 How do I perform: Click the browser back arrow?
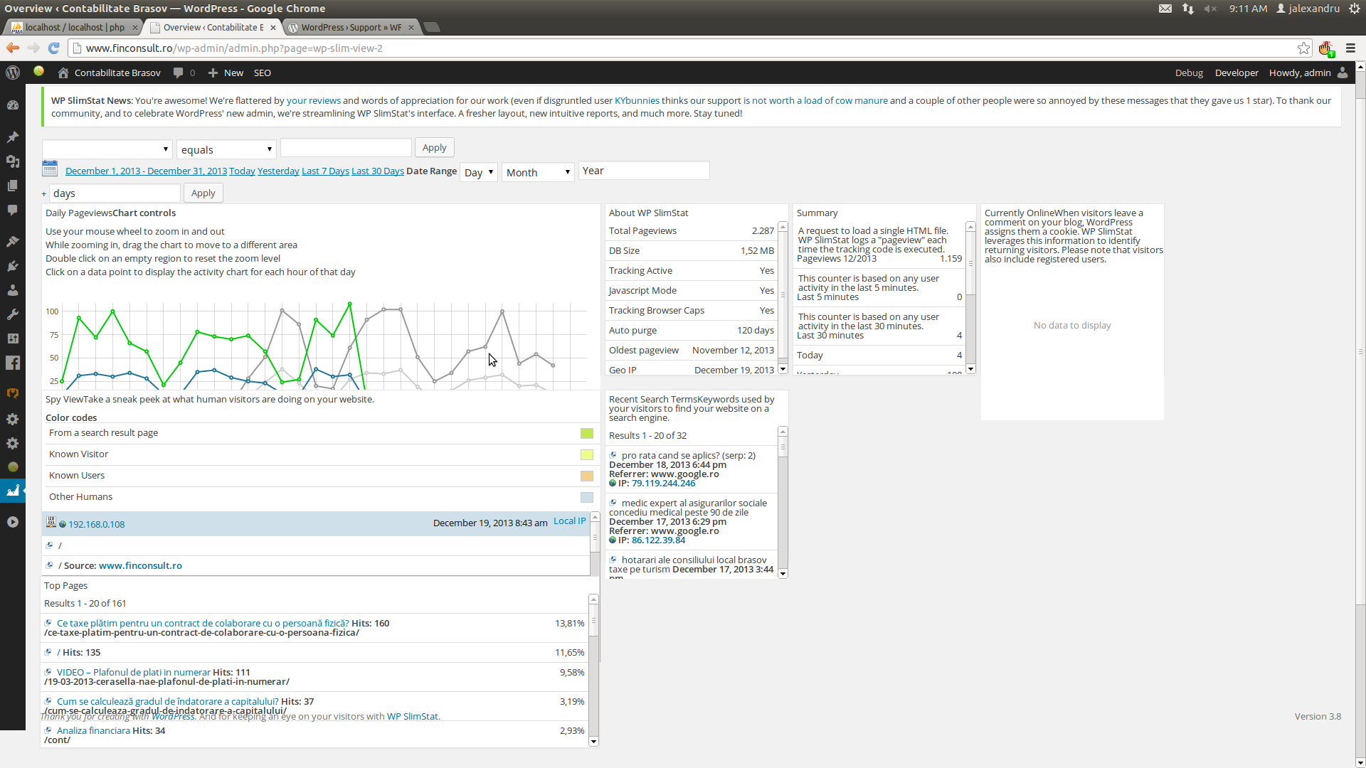click(x=13, y=48)
